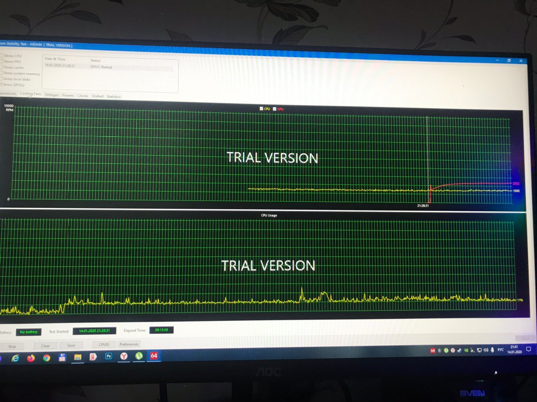Switch to Photoshop on the taskbar

pos(109,356)
